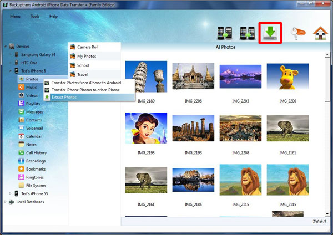Select Sangsung Galaxy S4 device
333x235 pixels.
[x=38, y=54]
